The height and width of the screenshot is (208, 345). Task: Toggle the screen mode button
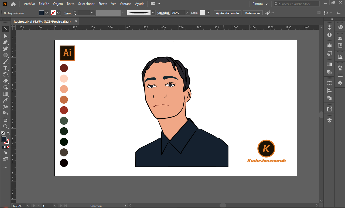tap(5, 159)
